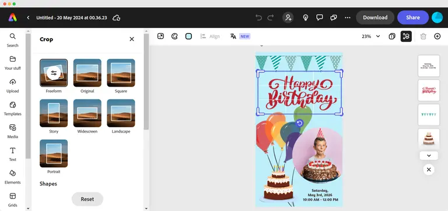This screenshot has width=448, height=211.
Task: Close the Crop panel
Action: pyautogui.click(x=132, y=39)
